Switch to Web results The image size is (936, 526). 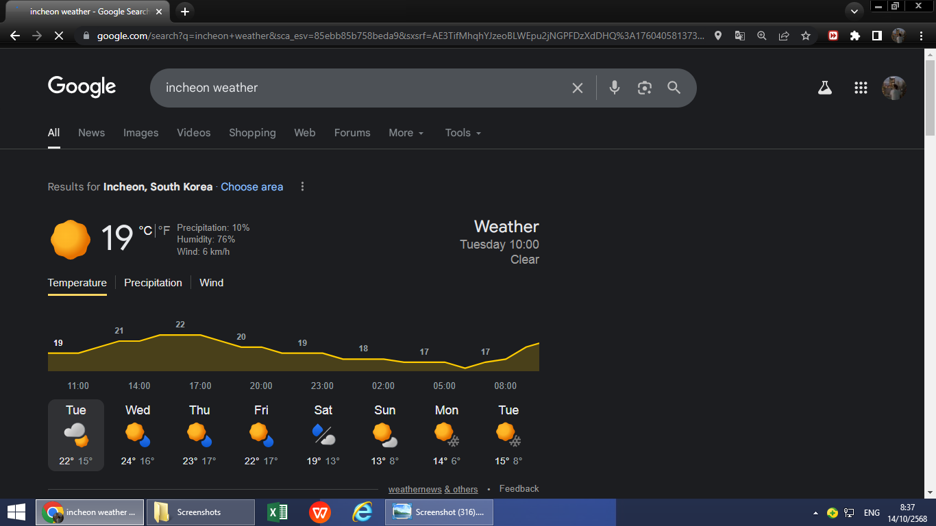pos(305,133)
